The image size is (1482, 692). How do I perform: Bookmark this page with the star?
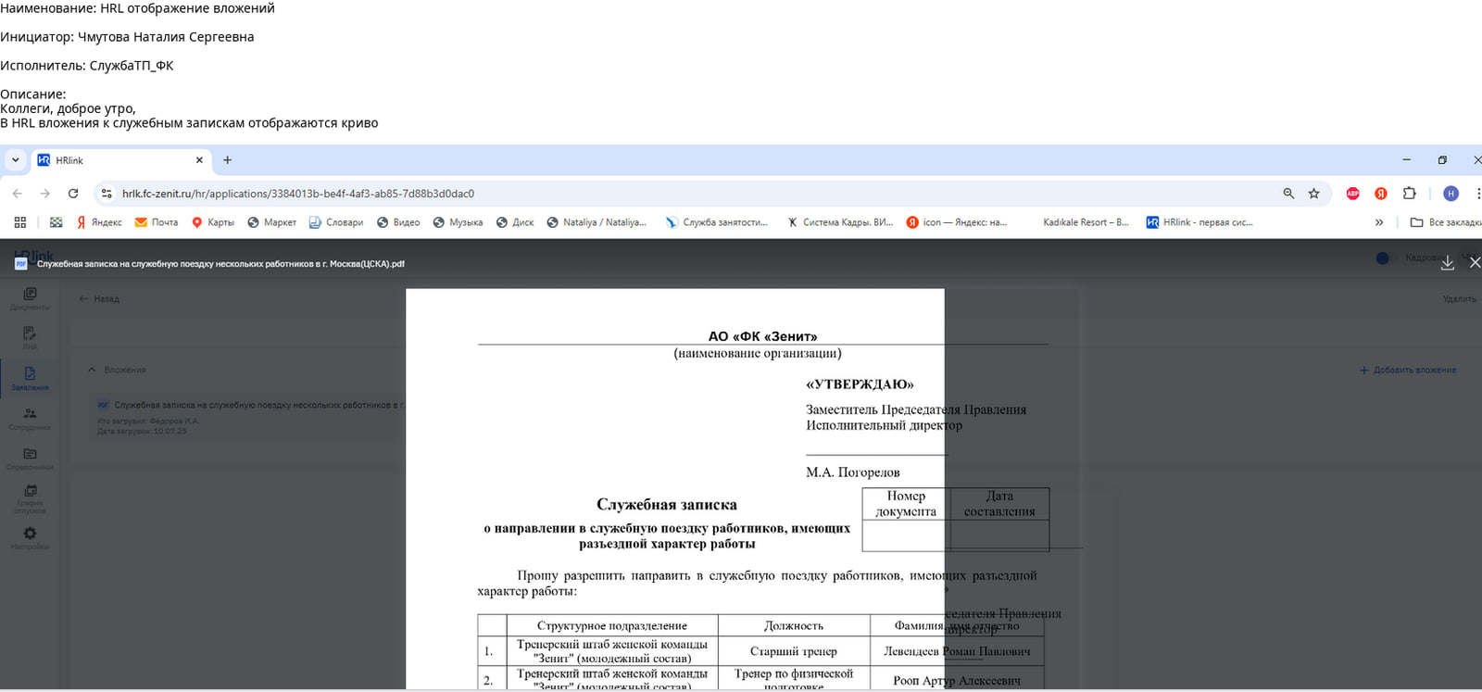[x=1313, y=194]
